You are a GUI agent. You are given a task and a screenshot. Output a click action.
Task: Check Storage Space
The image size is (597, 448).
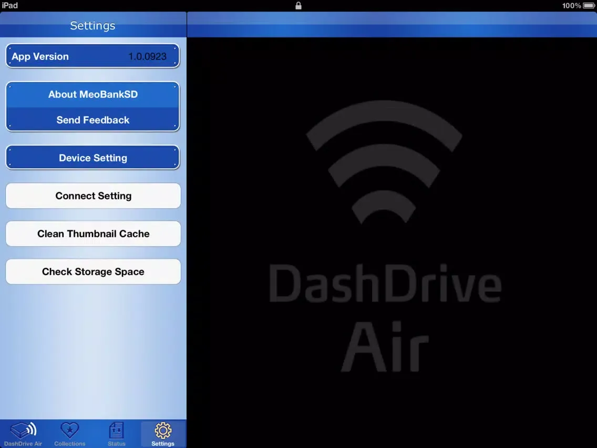(x=94, y=271)
